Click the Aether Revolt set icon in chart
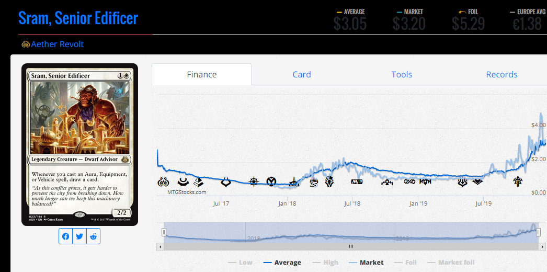547x272 pixels. [x=163, y=182]
